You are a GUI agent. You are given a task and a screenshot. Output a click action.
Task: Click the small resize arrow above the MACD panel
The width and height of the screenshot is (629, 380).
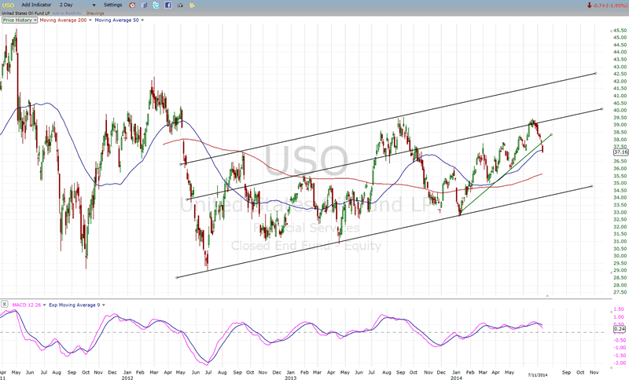[547, 295]
